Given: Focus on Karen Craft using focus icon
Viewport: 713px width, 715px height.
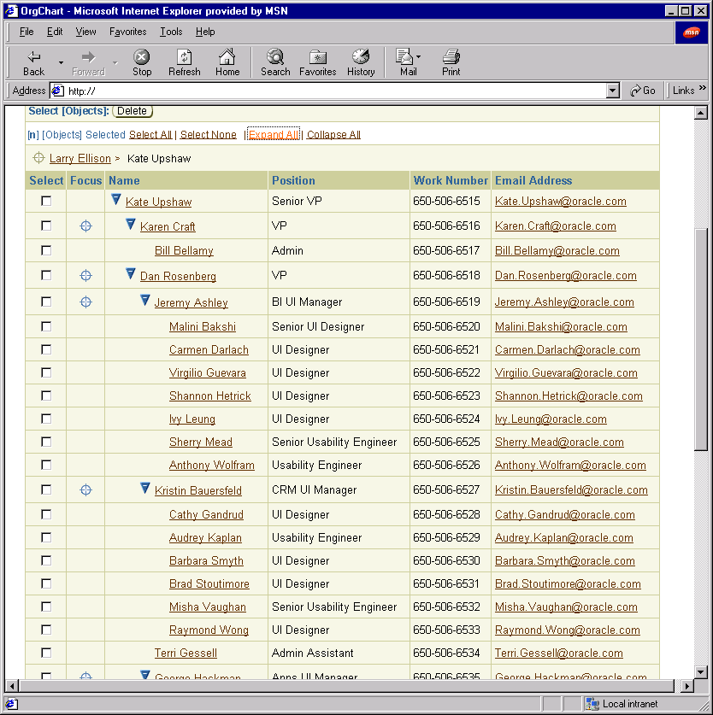Looking at the screenshot, I should [85, 226].
